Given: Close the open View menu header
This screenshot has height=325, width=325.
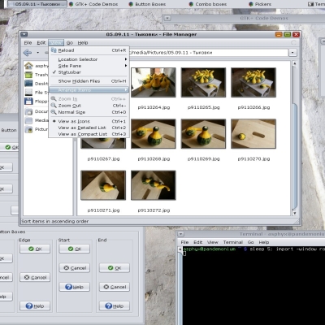Looking at the screenshot, I should (56, 43).
